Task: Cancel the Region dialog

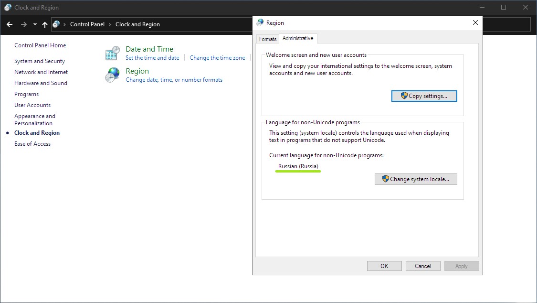Action: tap(423, 266)
